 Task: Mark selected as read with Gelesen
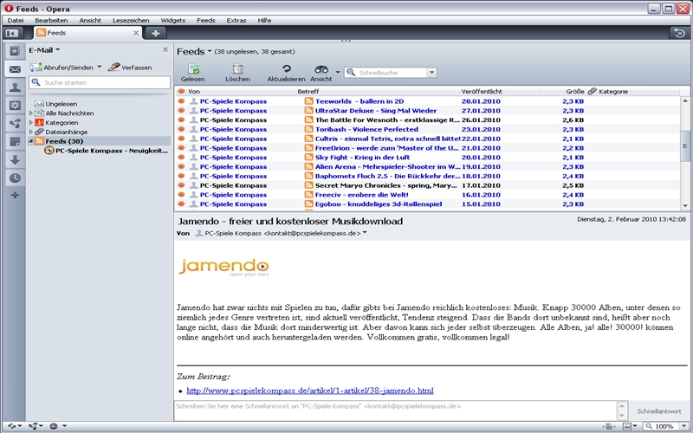192,74
